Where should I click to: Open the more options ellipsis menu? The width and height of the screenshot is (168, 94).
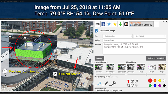coord(156,24)
